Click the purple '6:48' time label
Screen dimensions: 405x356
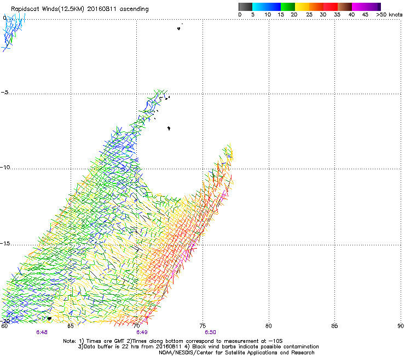point(42,332)
